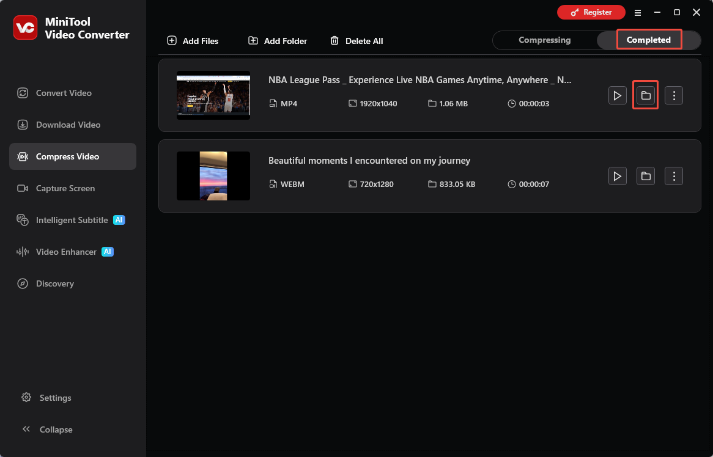Open Settings in the sidebar
713x457 pixels.
(x=46, y=398)
